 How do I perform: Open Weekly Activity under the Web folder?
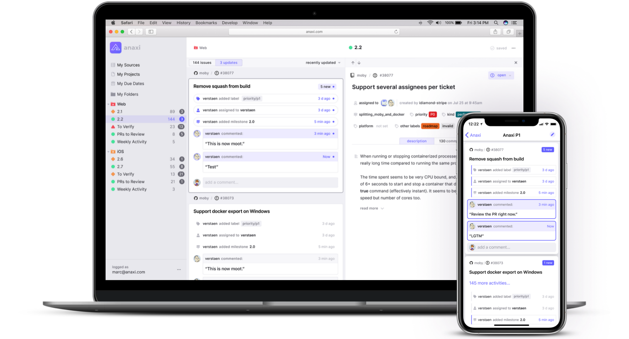146,142
